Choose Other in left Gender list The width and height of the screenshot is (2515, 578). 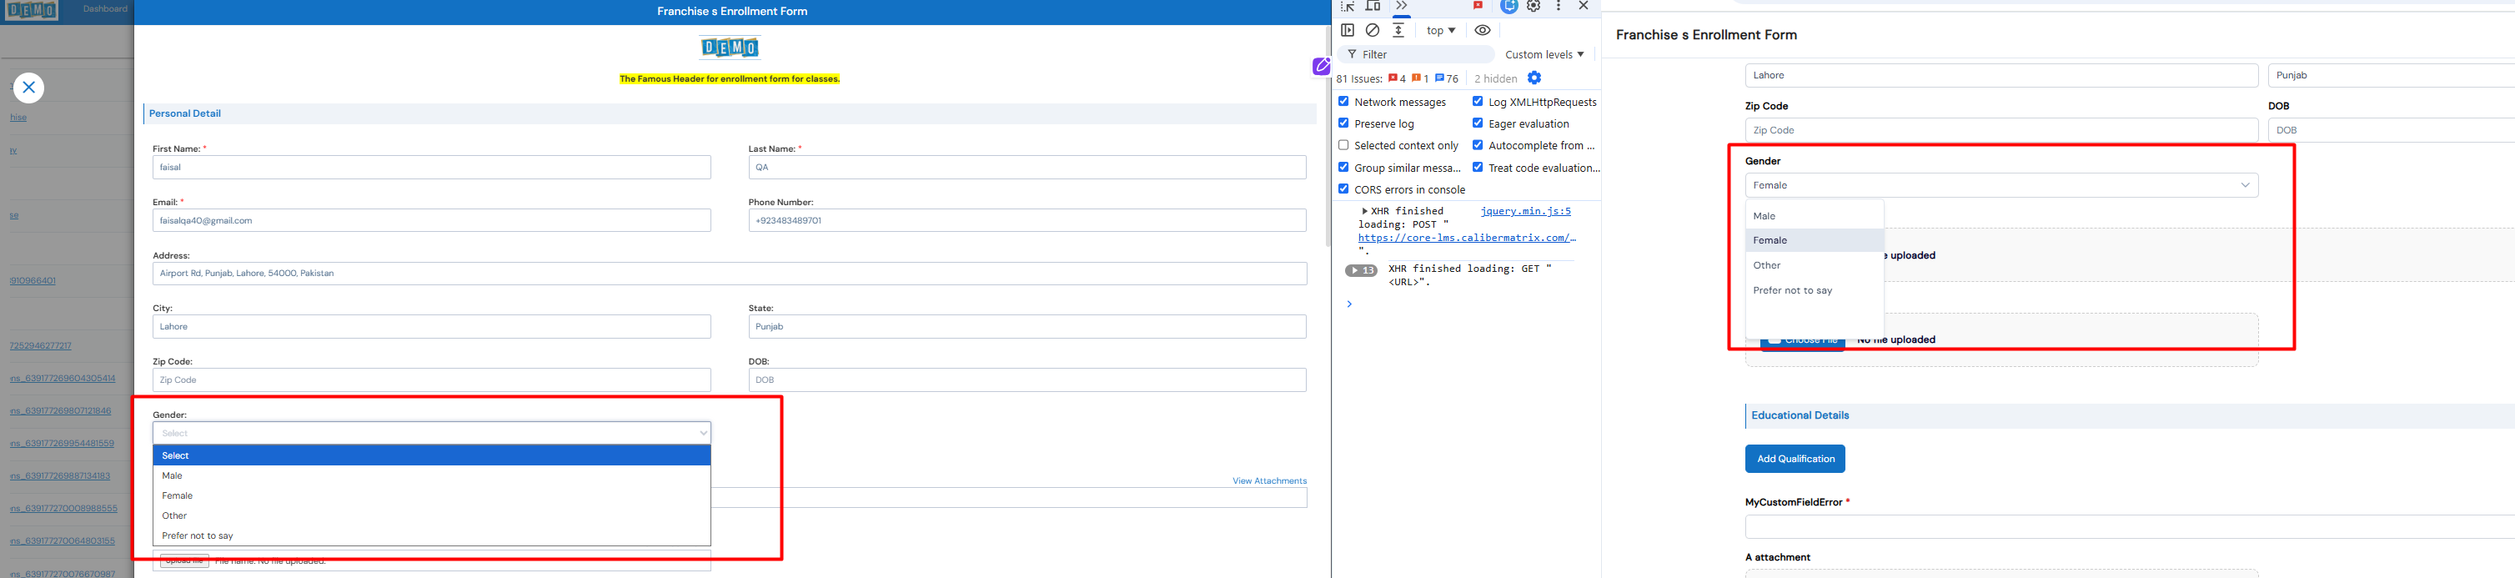(431, 515)
